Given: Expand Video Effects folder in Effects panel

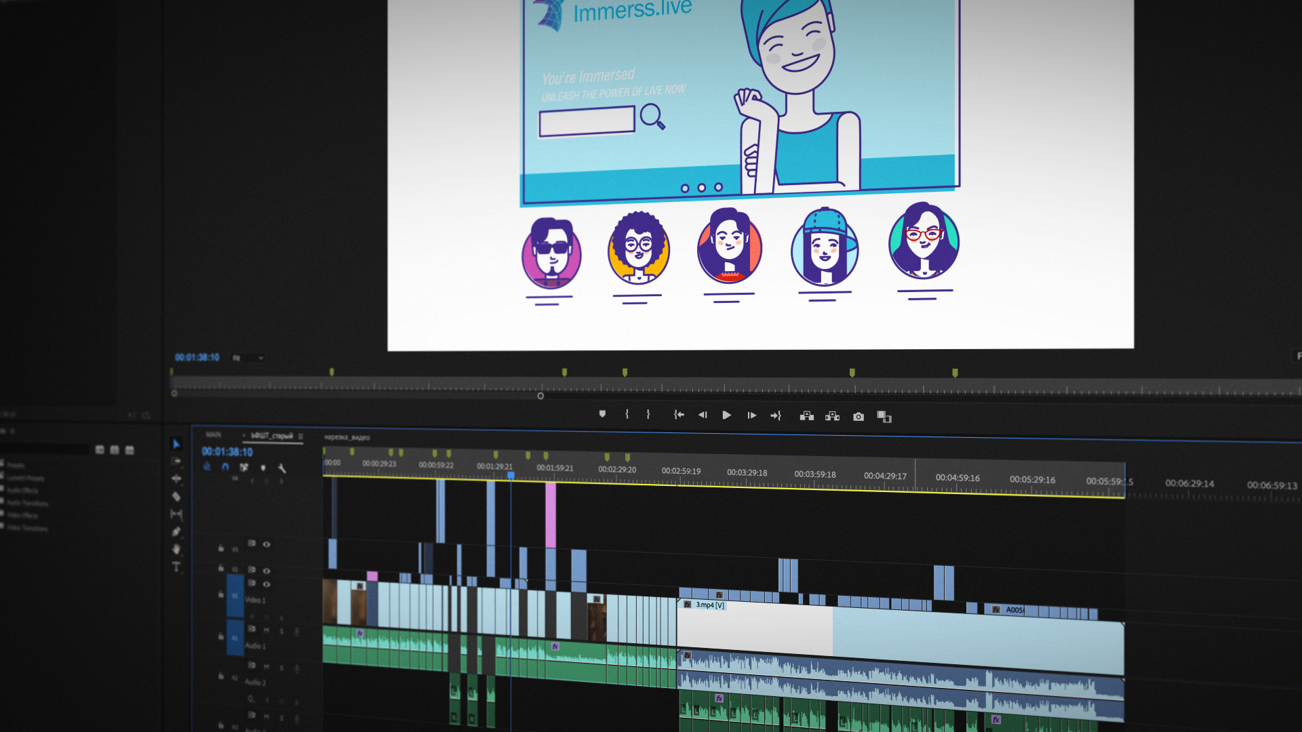Looking at the screenshot, I should click(x=23, y=515).
